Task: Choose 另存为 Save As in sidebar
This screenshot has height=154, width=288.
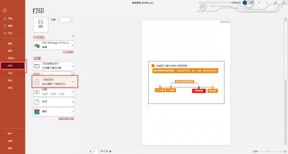Action: click(x=11, y=58)
